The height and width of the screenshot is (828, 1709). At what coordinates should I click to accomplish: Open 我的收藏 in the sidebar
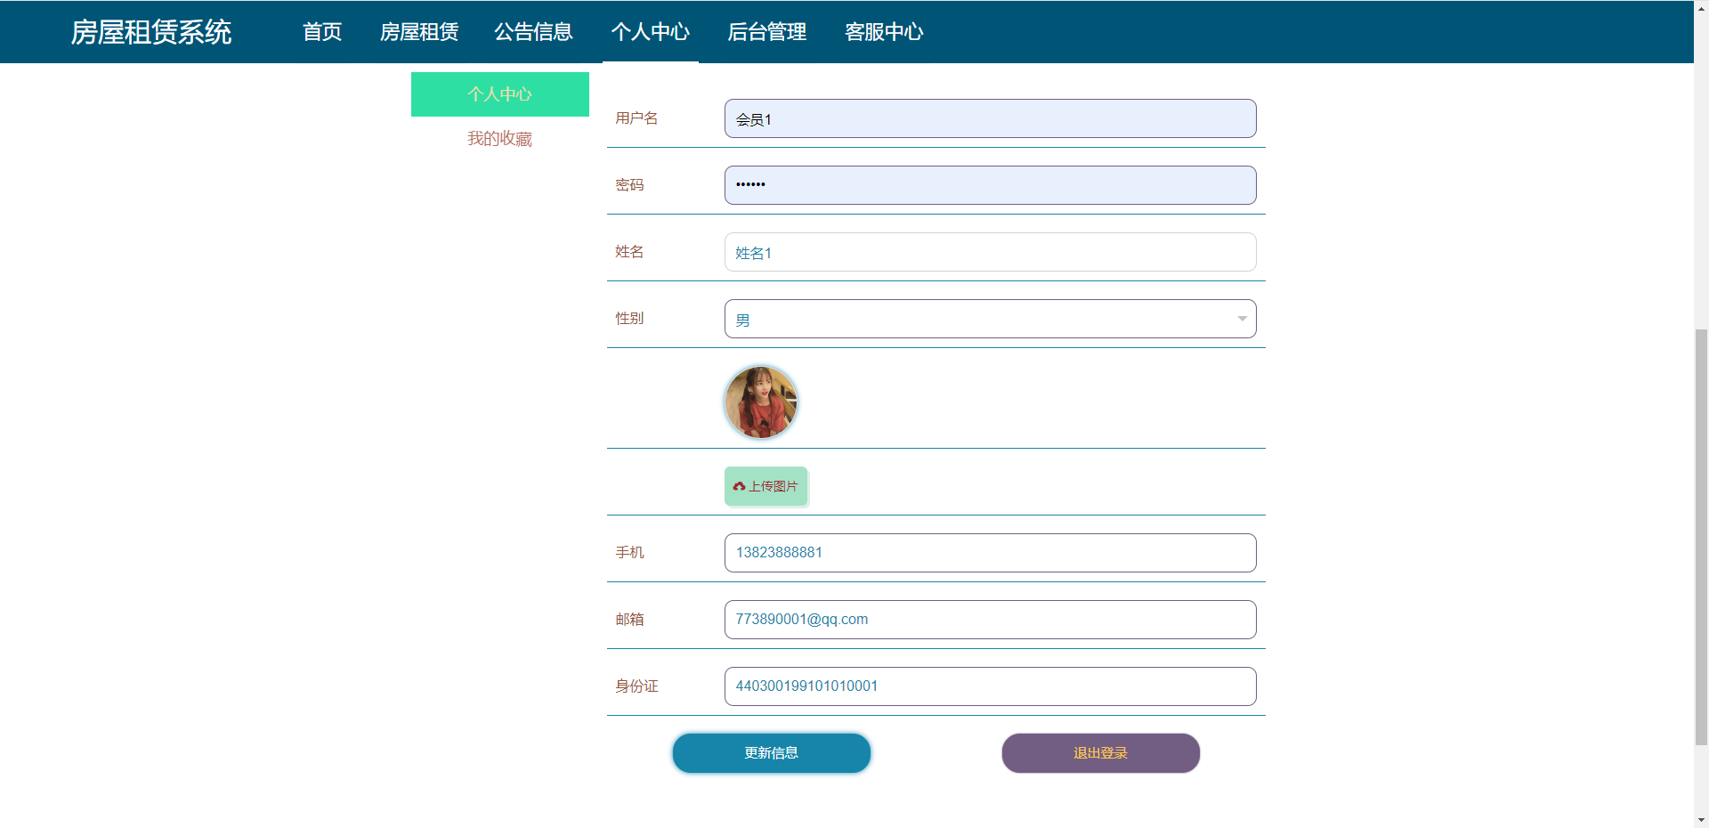click(499, 139)
